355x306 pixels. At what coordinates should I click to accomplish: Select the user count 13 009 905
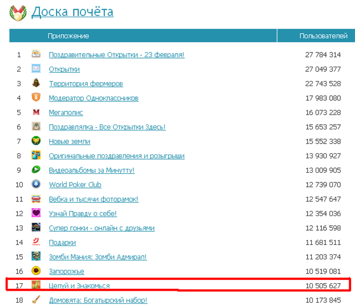pyautogui.click(x=323, y=170)
